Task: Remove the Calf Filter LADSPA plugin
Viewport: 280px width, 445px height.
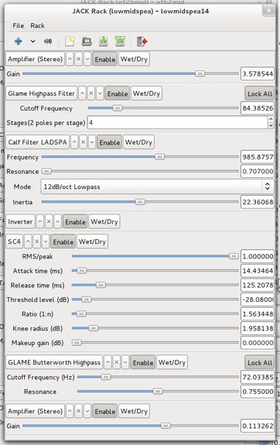Action: (83, 142)
